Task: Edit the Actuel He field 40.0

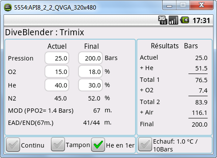Action: coord(57,85)
